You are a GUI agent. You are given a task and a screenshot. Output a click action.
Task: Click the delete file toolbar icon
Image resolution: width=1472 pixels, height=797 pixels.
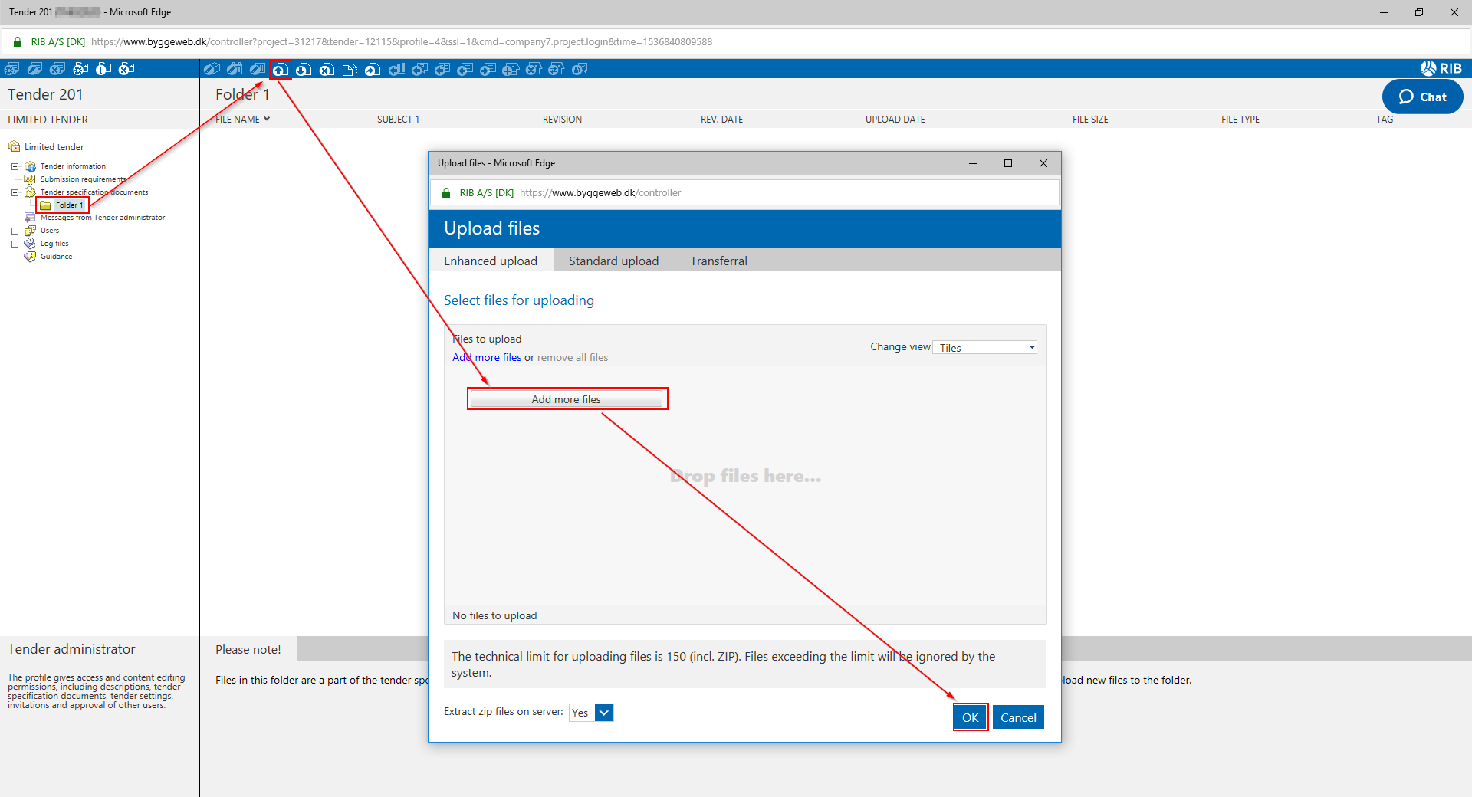[x=327, y=70]
